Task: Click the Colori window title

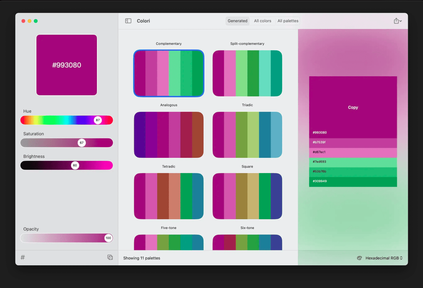Action: (x=144, y=21)
